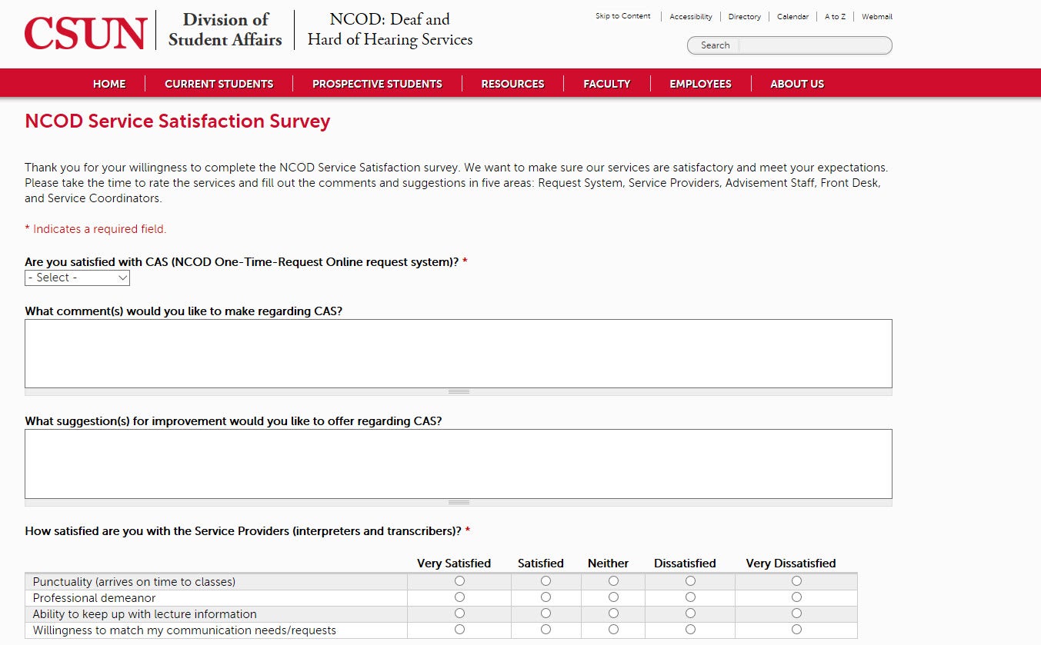Select Neither for Punctuality

pyautogui.click(x=613, y=581)
